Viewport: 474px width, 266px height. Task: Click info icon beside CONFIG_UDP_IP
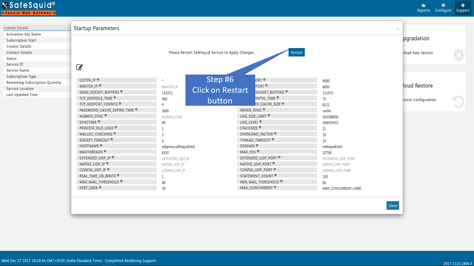coord(108,170)
